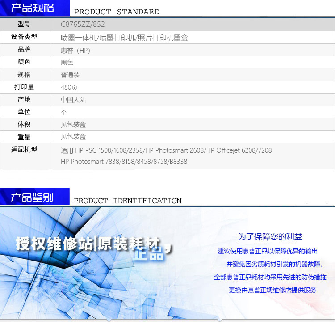335x325 pixels.
Task: Select the 设备类型 row label
Action: [24, 37]
